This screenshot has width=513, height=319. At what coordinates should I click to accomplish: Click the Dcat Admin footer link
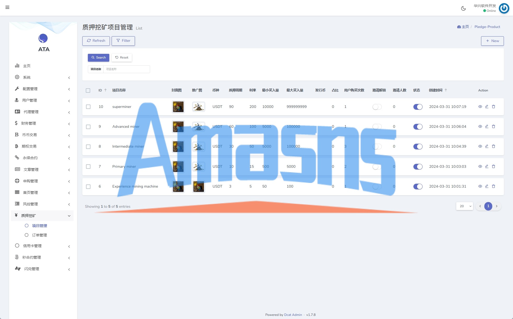click(x=293, y=315)
